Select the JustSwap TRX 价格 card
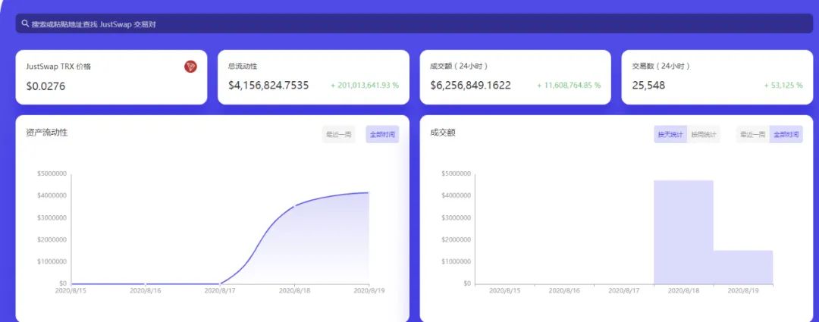This screenshot has width=819, height=322. (x=111, y=77)
